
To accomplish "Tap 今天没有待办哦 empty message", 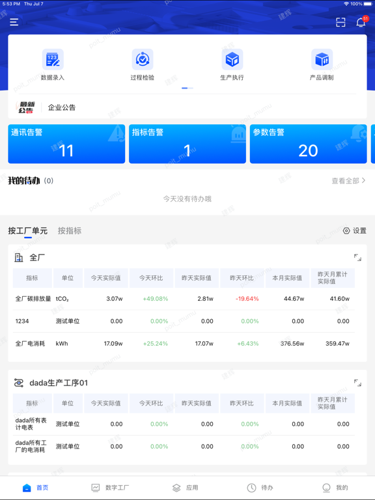I will 187,199.
